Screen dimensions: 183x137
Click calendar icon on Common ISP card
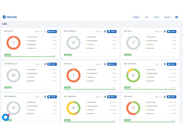click(36, 31)
